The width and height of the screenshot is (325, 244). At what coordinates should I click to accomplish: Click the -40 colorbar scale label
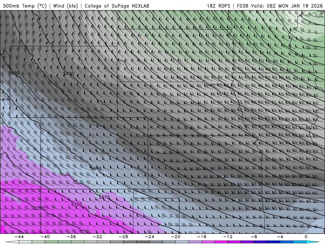tap(45, 237)
